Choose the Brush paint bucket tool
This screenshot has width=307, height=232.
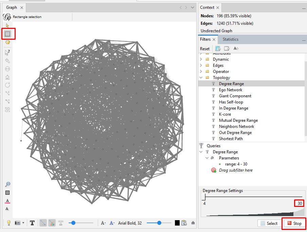pyautogui.click(x=7, y=77)
